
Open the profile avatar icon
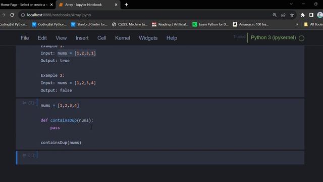(x=320, y=15)
